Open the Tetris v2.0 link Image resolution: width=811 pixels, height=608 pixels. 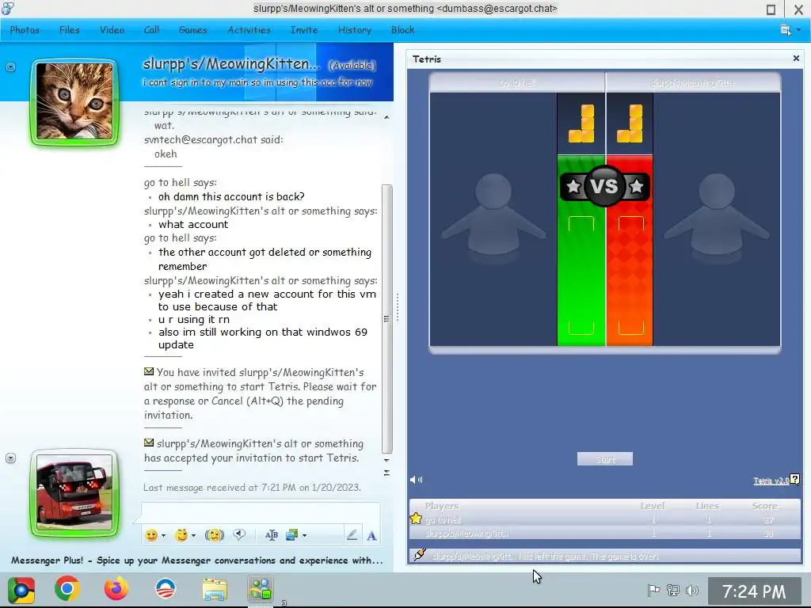[771, 481]
